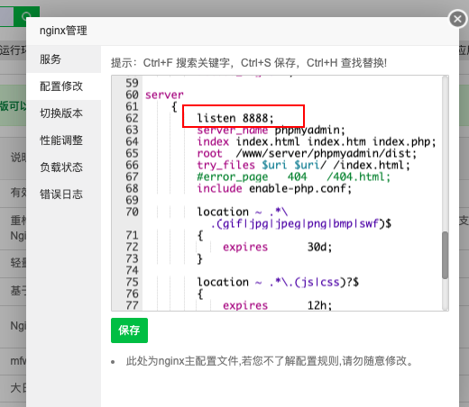View the 负载状态 tab
This screenshot has height=407, width=469.
click(63, 167)
